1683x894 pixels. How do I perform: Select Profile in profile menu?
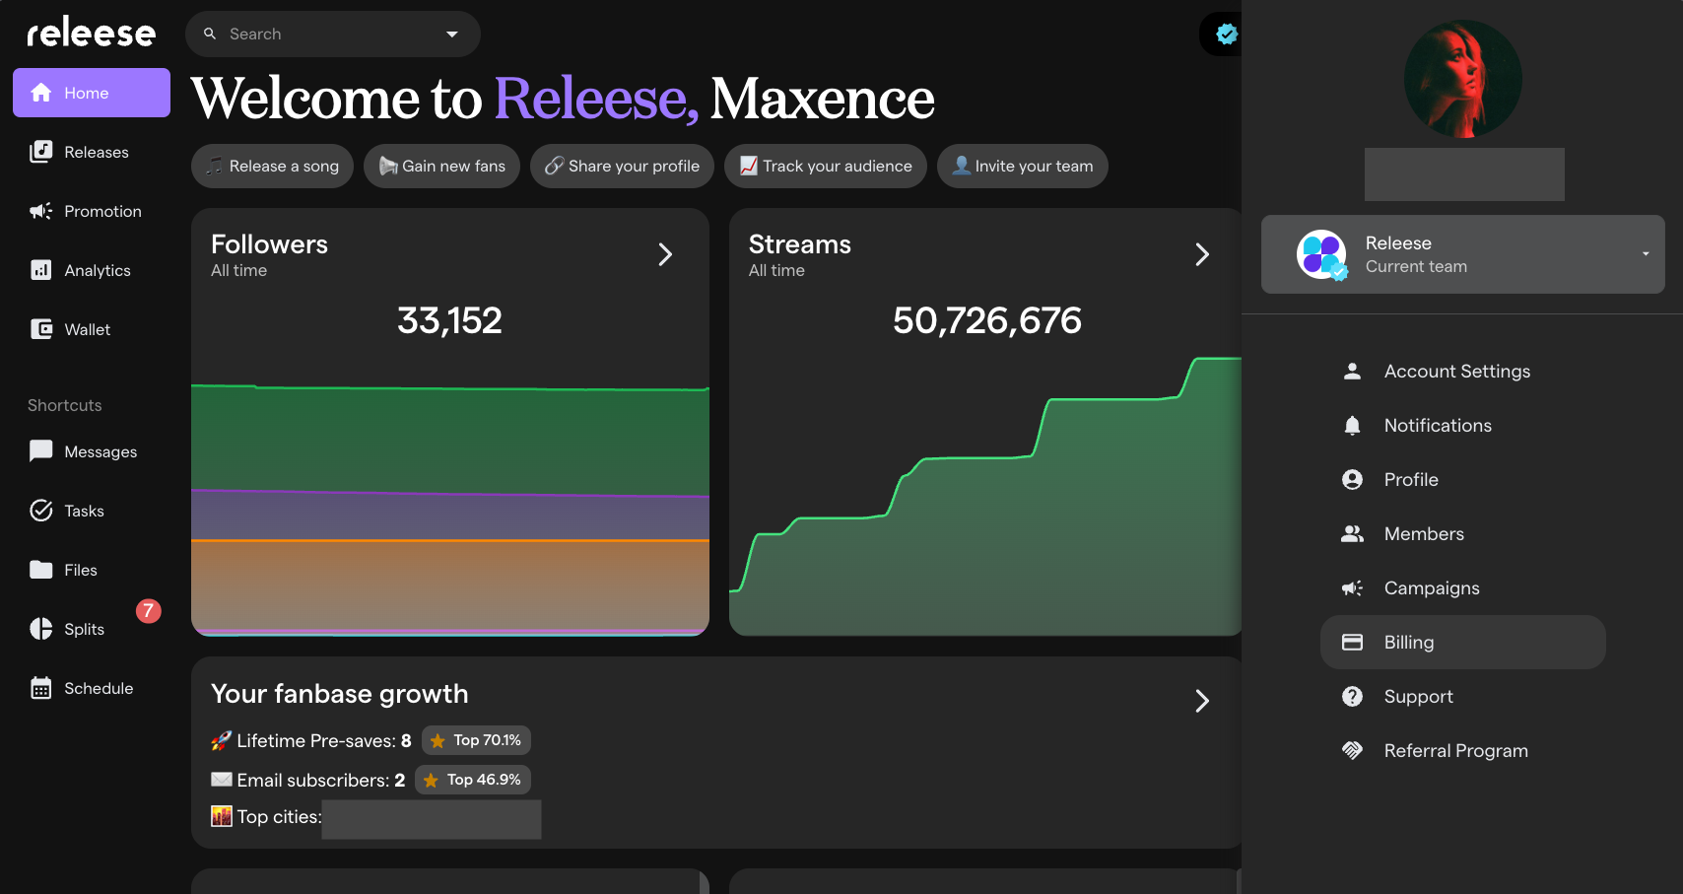coord(1463,480)
